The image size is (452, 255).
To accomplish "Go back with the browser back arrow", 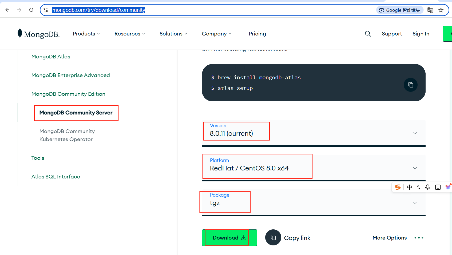I will point(7,10).
